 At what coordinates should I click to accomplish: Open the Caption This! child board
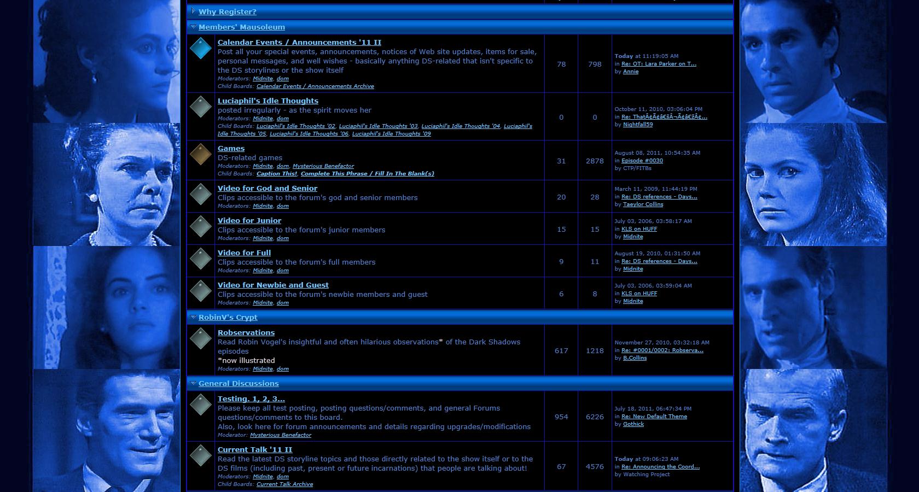pos(276,174)
